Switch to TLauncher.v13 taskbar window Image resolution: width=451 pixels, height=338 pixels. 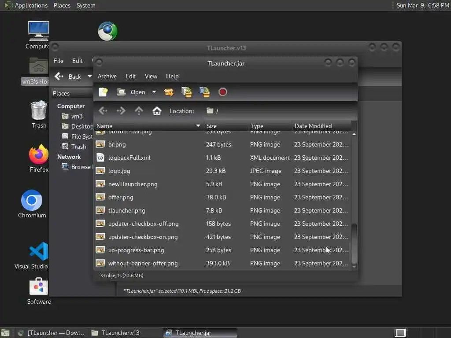pos(126,333)
